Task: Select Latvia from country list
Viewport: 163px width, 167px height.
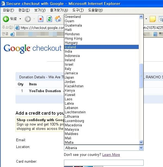Action: [x=102, y=103]
